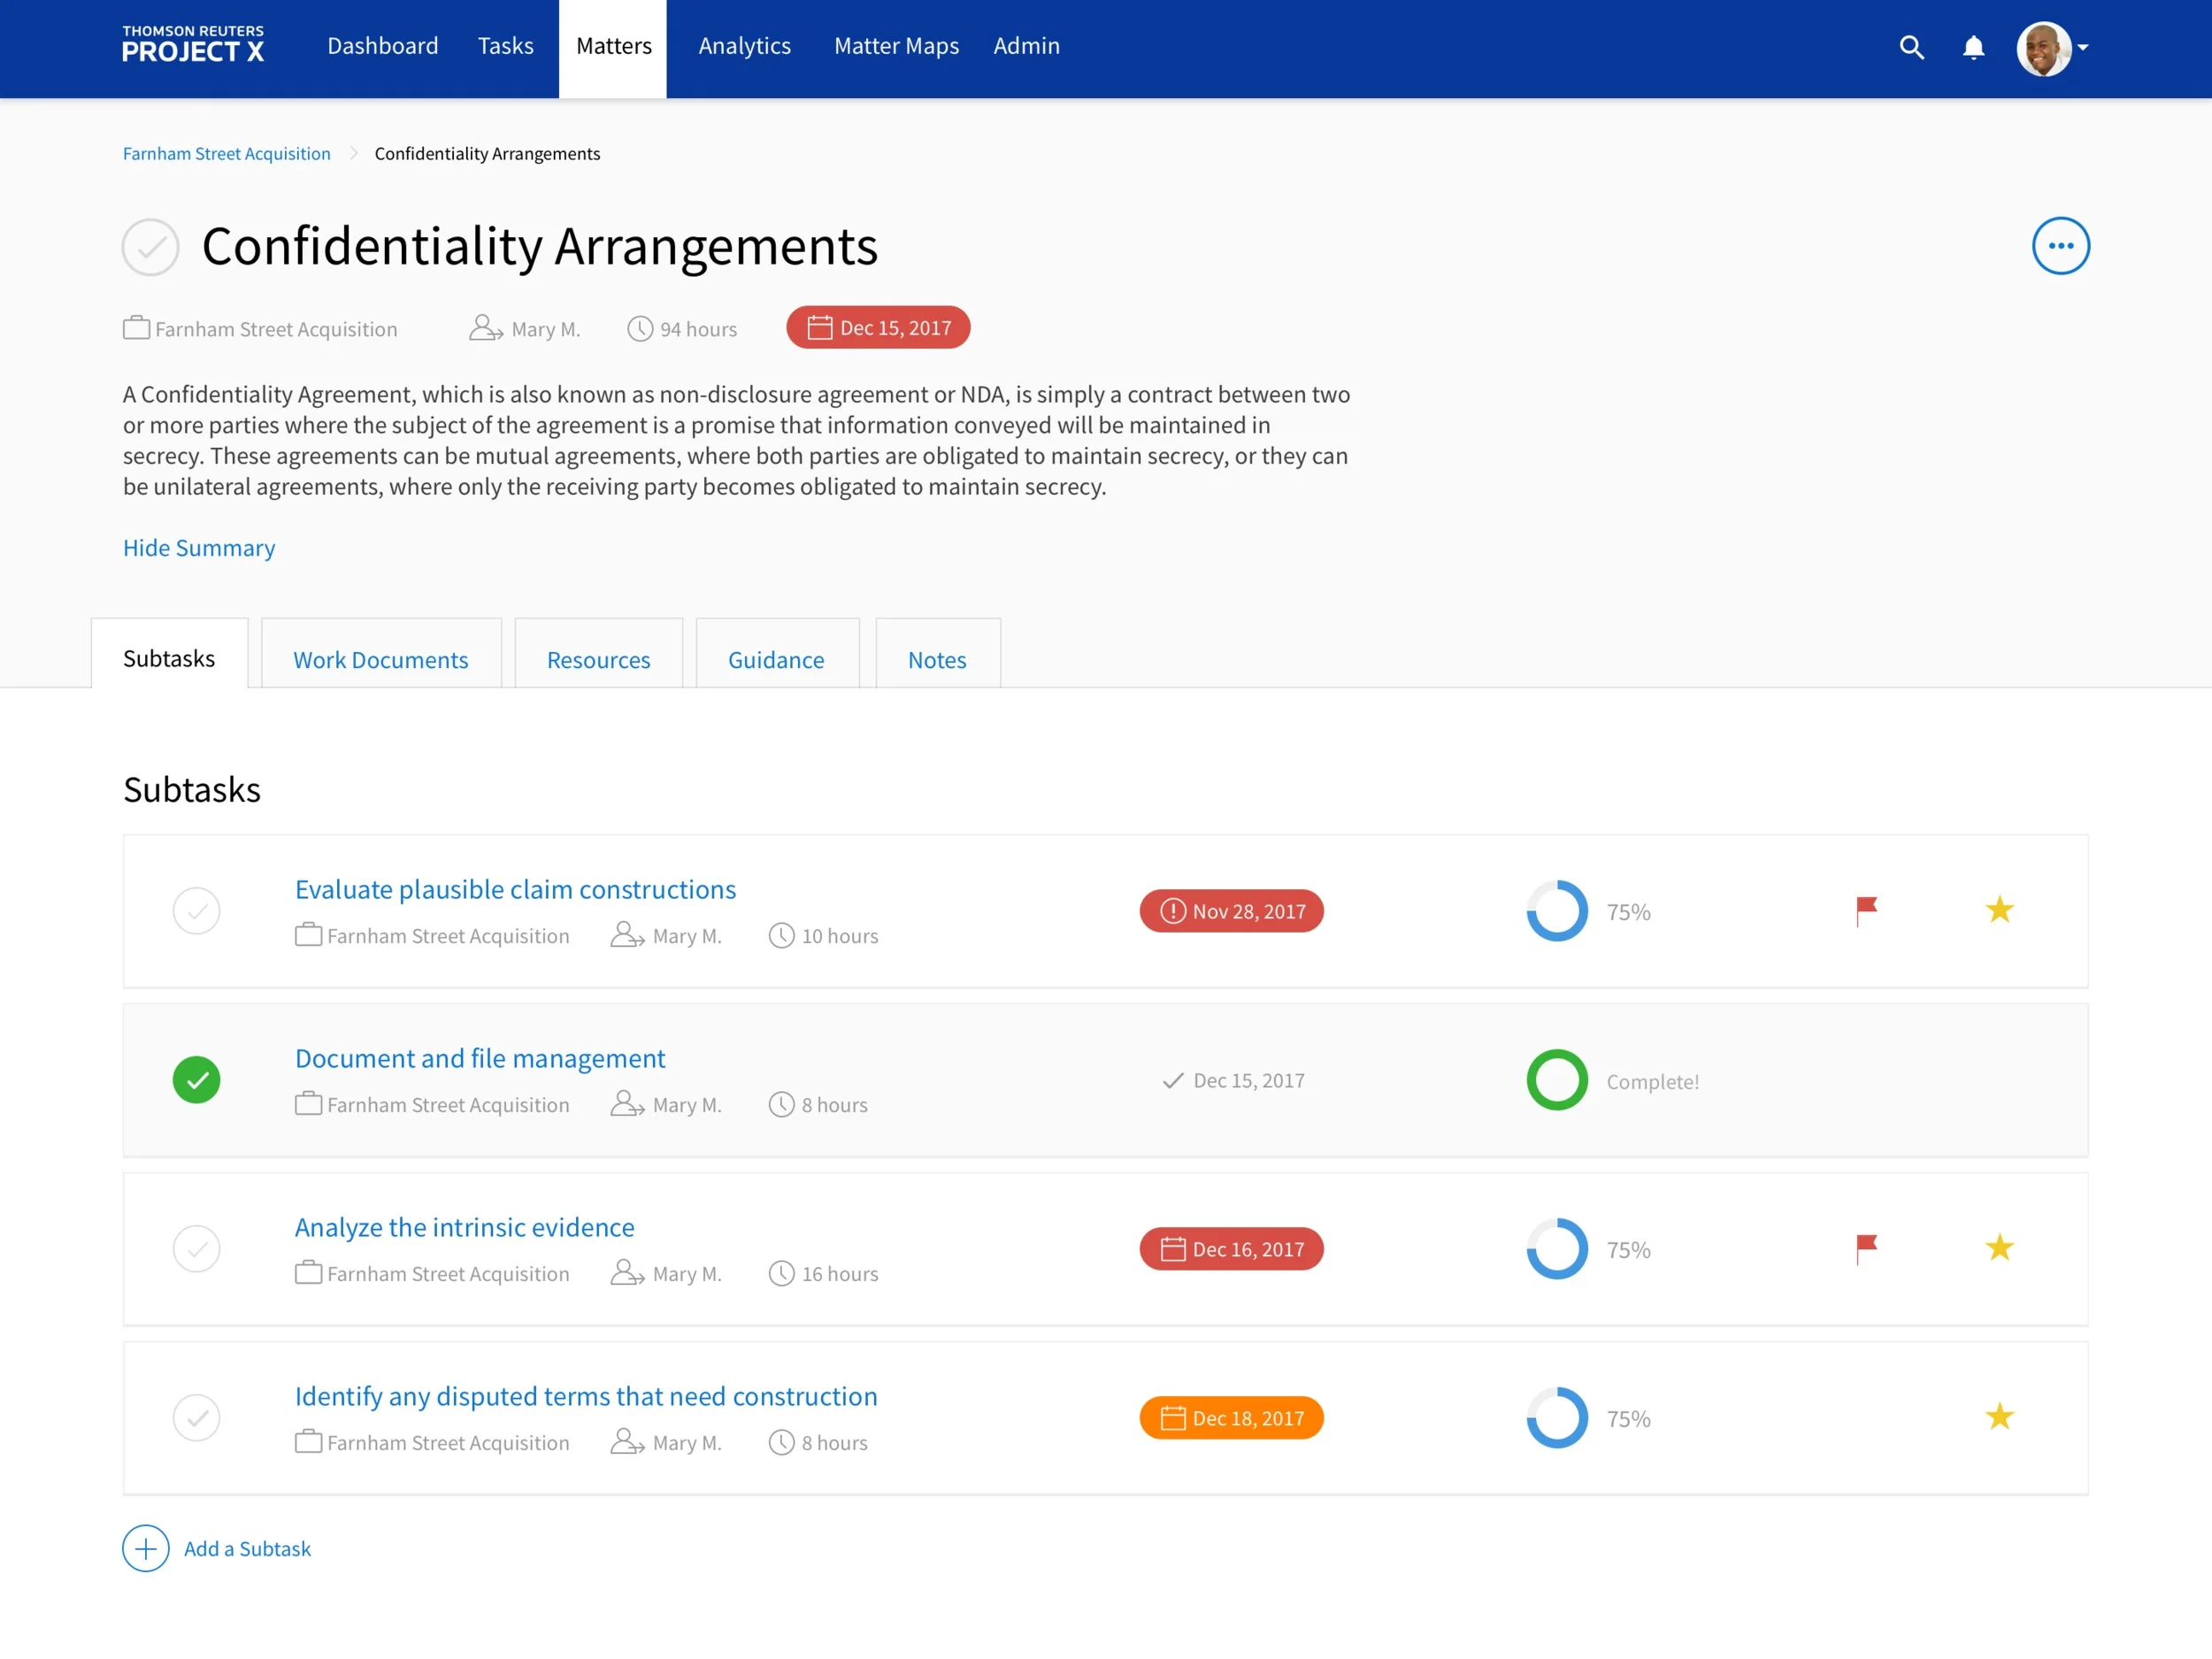
Task: Open the Farnham Street Acquisition breadcrumb link
Action: (x=227, y=154)
